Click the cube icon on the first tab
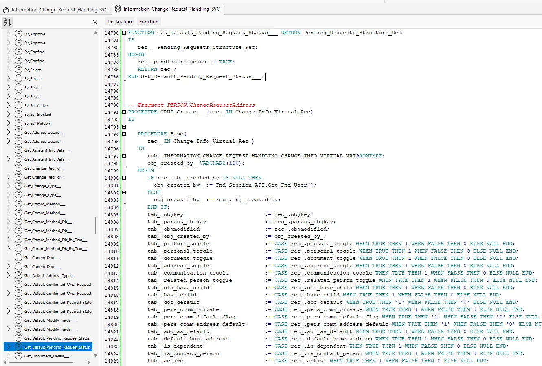This screenshot has height=366, width=542. [6, 10]
